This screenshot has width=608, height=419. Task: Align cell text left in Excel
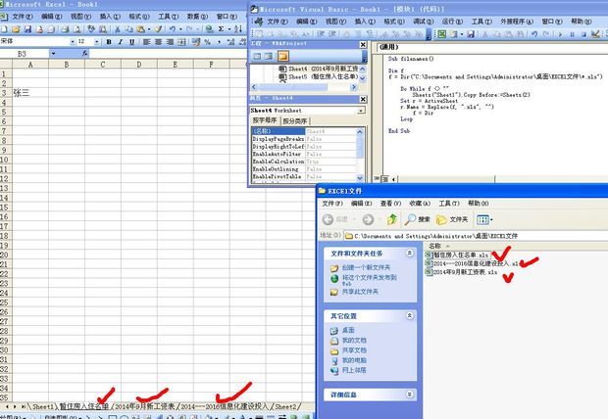(x=146, y=42)
